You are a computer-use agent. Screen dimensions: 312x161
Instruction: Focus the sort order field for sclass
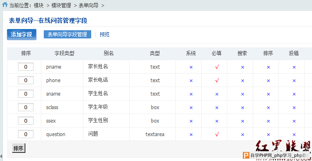26,107
